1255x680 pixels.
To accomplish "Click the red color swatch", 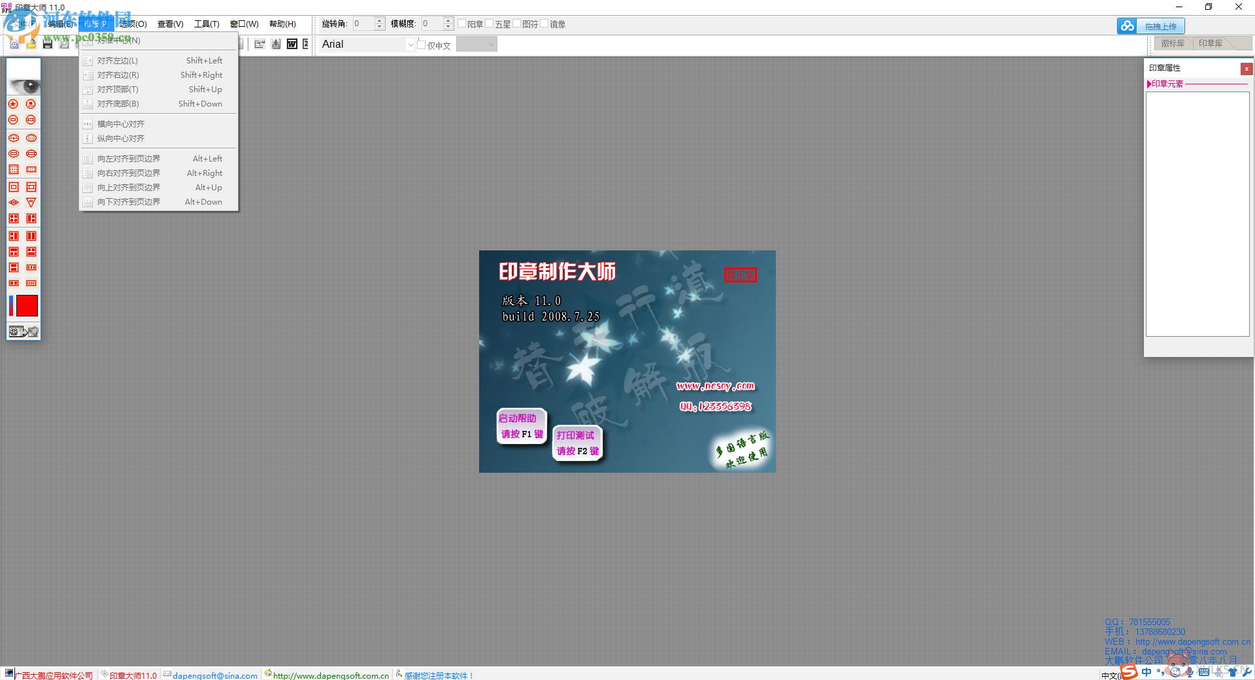I will (27, 305).
